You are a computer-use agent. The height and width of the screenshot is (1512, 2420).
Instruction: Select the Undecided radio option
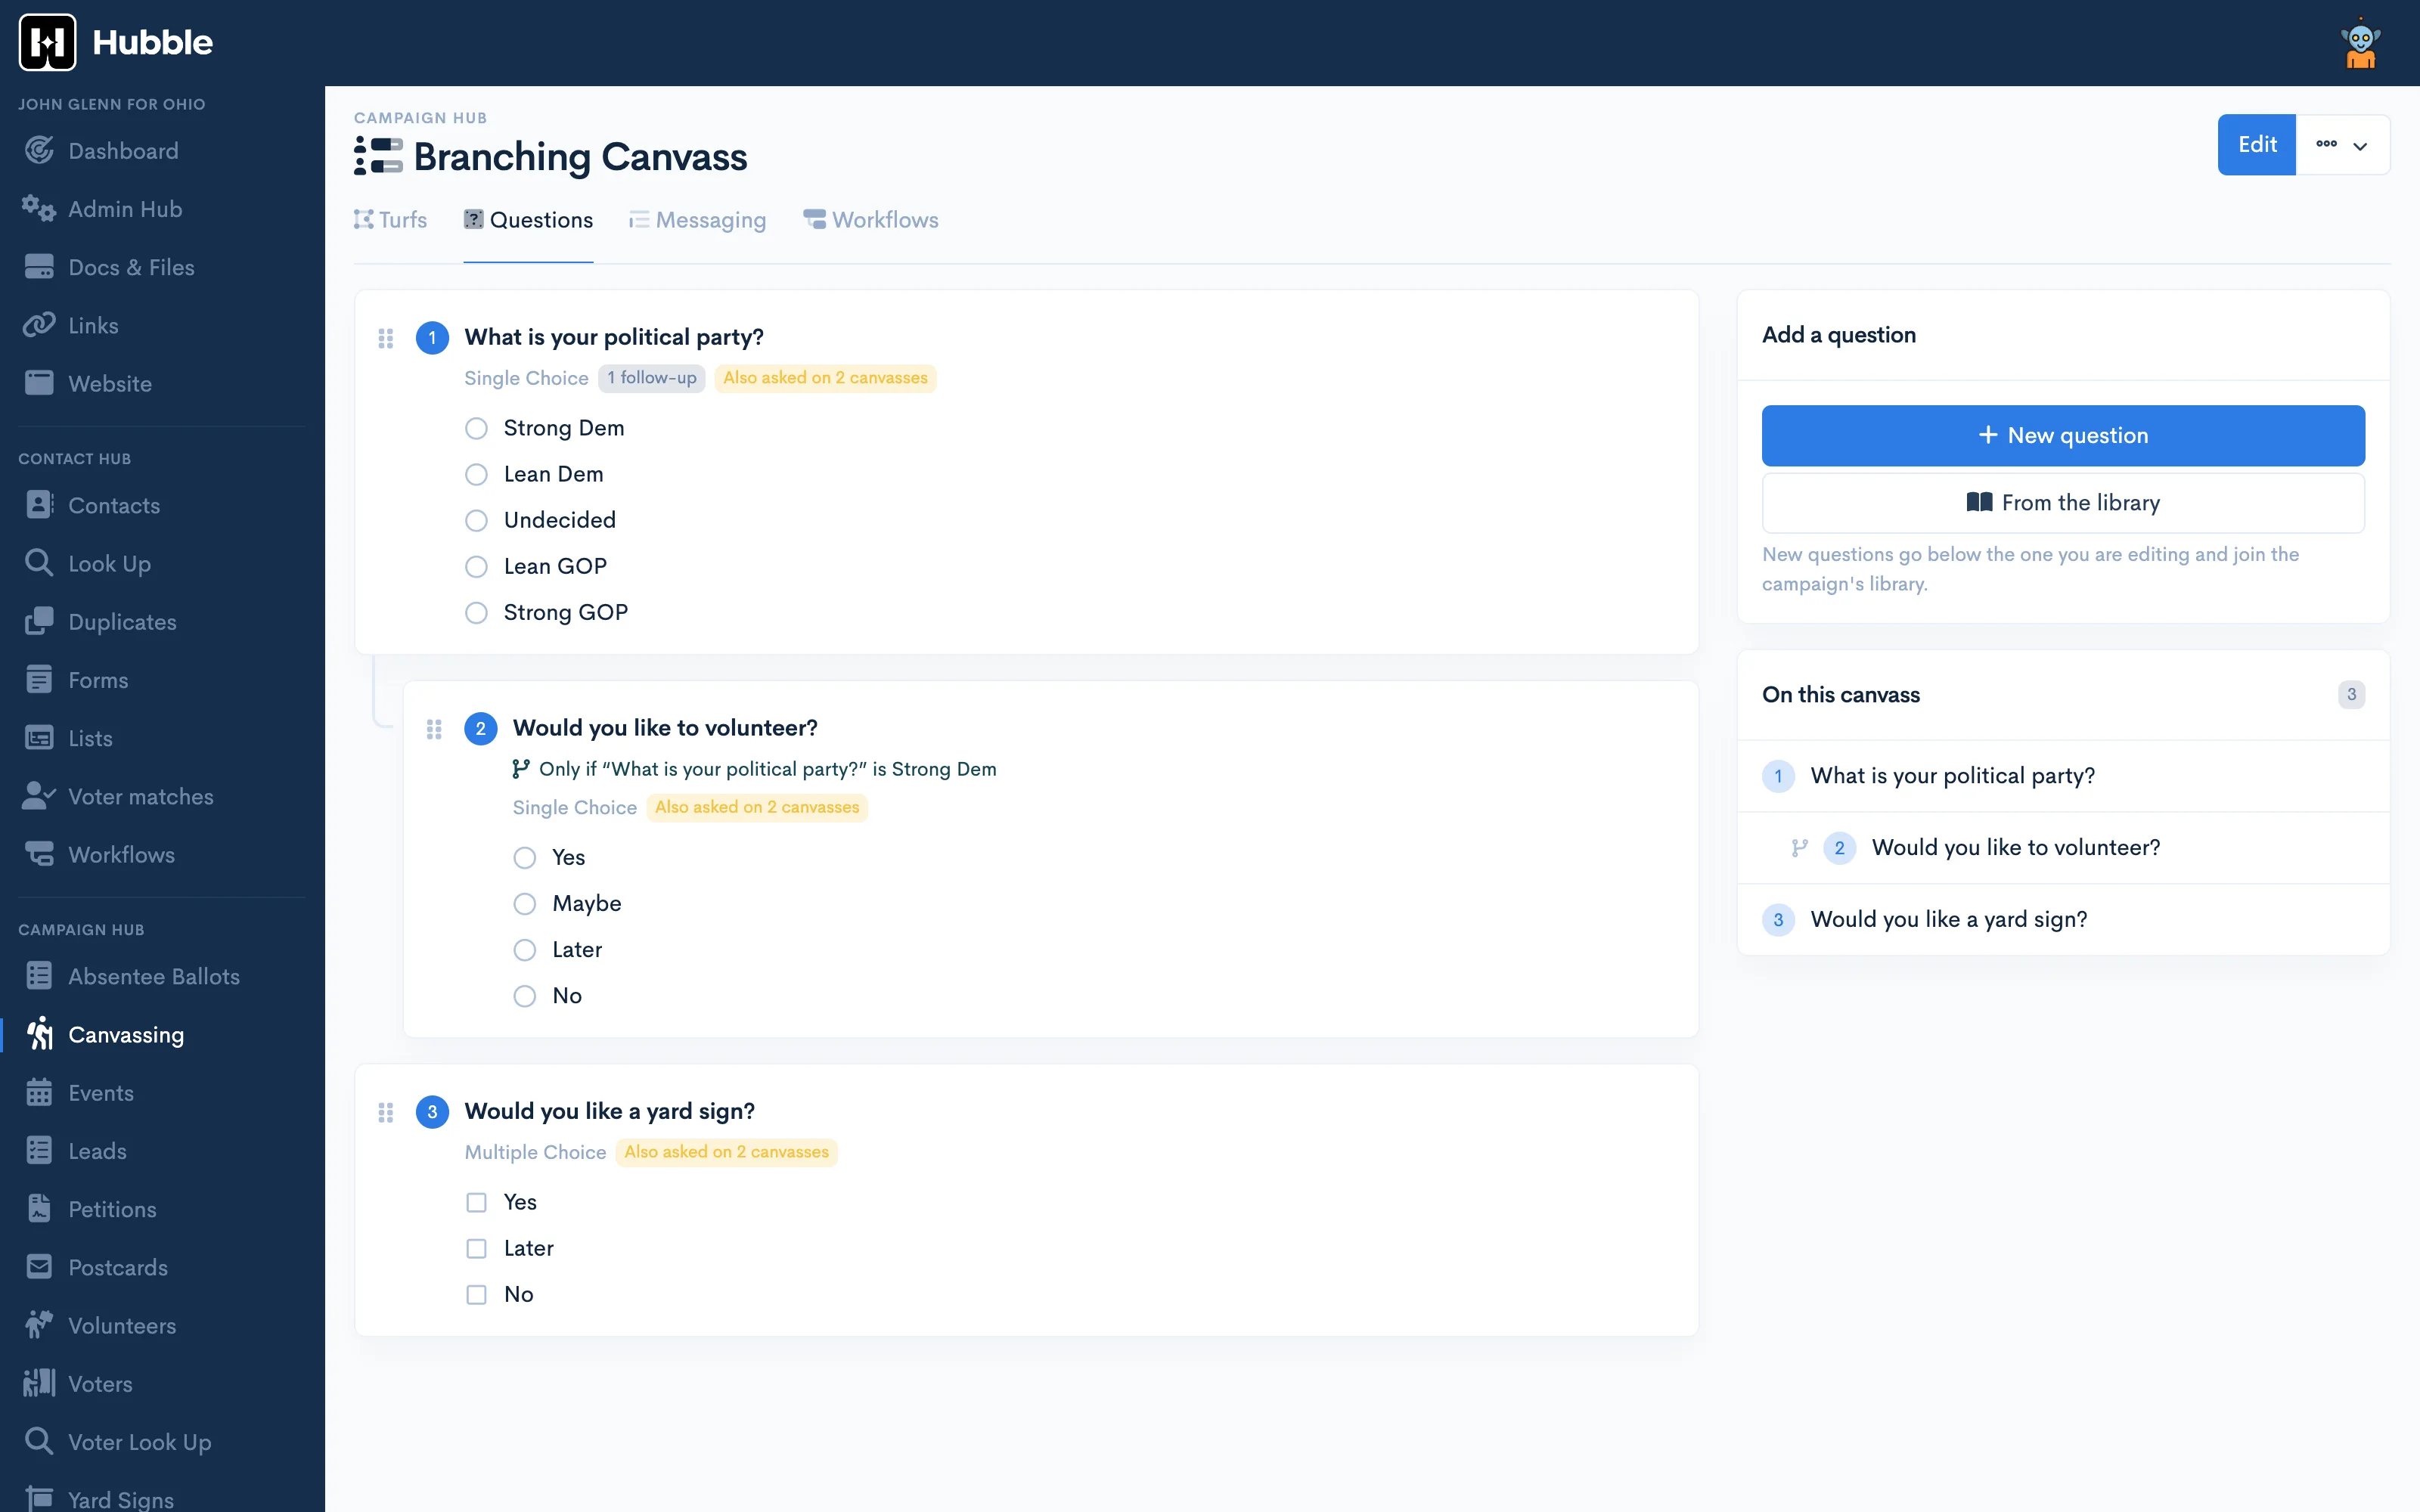[x=476, y=520]
